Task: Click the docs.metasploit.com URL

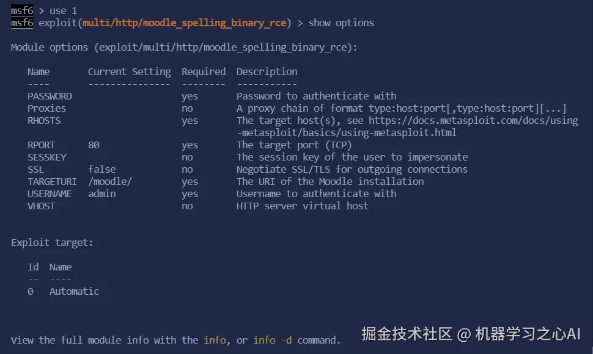Action: [473, 120]
